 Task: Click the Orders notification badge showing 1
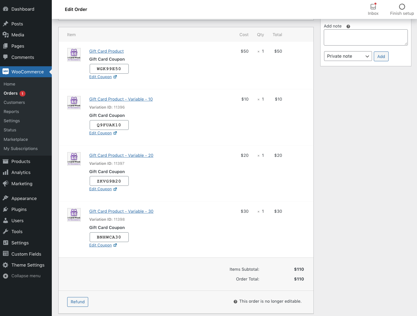click(22, 93)
